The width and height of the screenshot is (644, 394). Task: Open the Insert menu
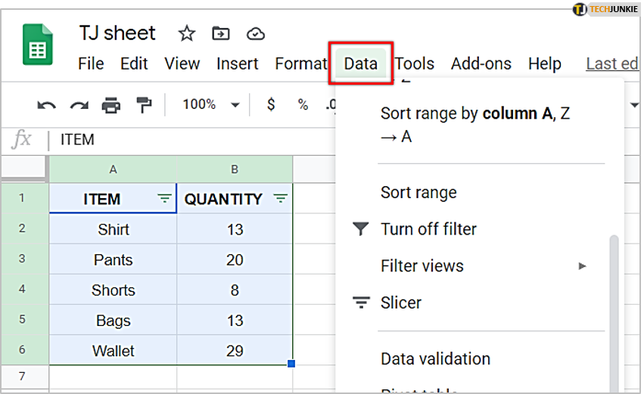(238, 64)
